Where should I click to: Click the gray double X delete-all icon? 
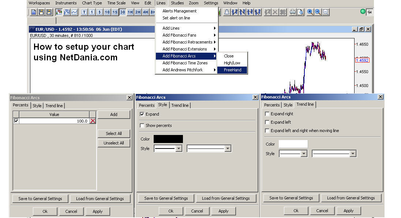click(x=282, y=12)
